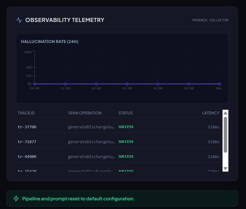The width and height of the screenshot is (246, 209).
Task: Click the LATENCY column header
Action: pyautogui.click(x=211, y=113)
